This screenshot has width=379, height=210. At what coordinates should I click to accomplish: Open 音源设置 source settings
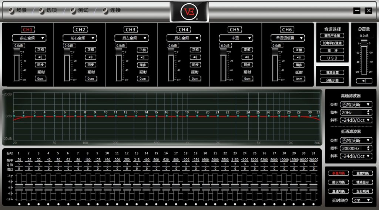pos(332,73)
